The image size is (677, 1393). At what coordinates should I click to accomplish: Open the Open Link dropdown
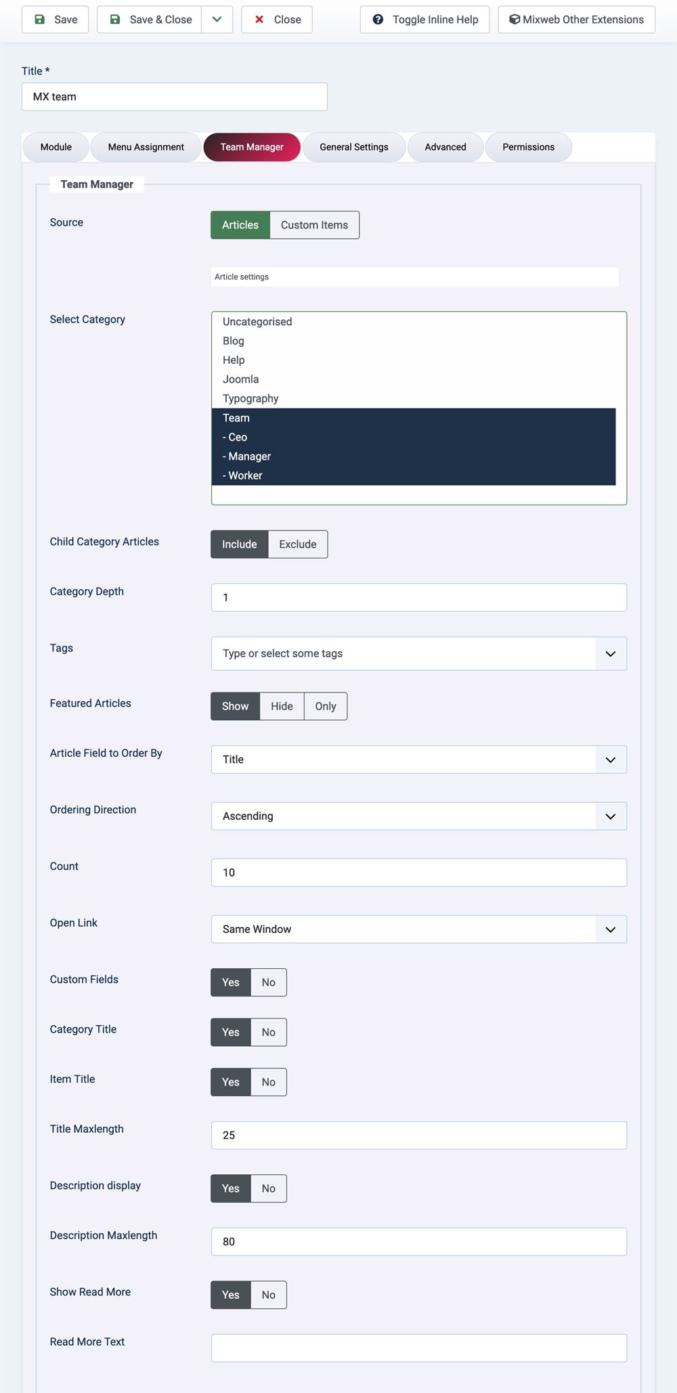(418, 929)
